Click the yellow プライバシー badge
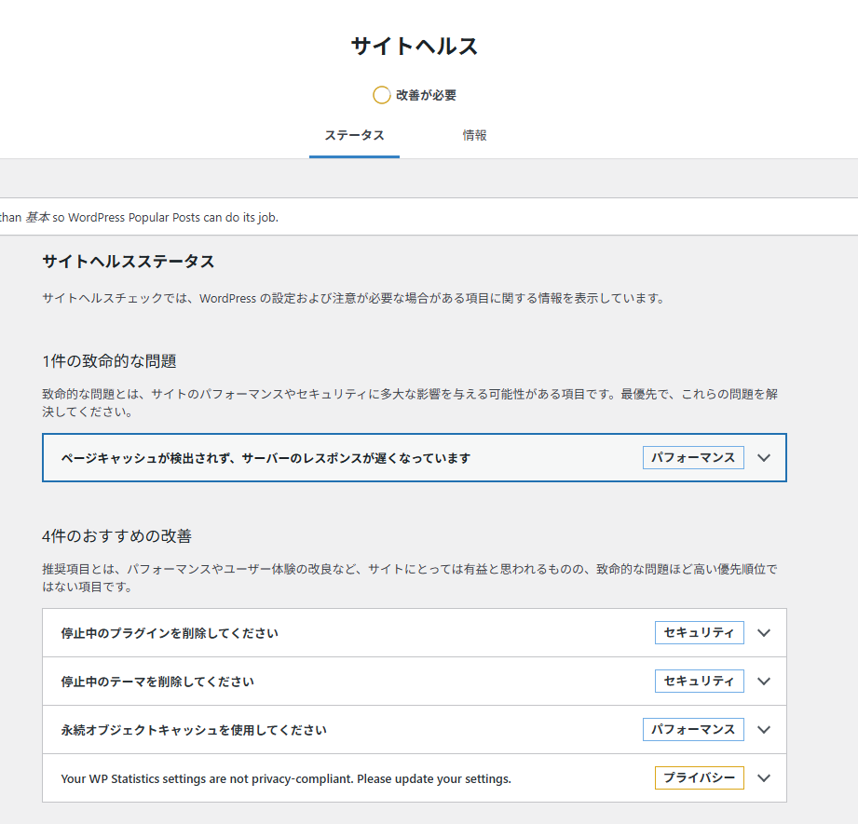Viewport: 858px width, 824px height. 700,778
